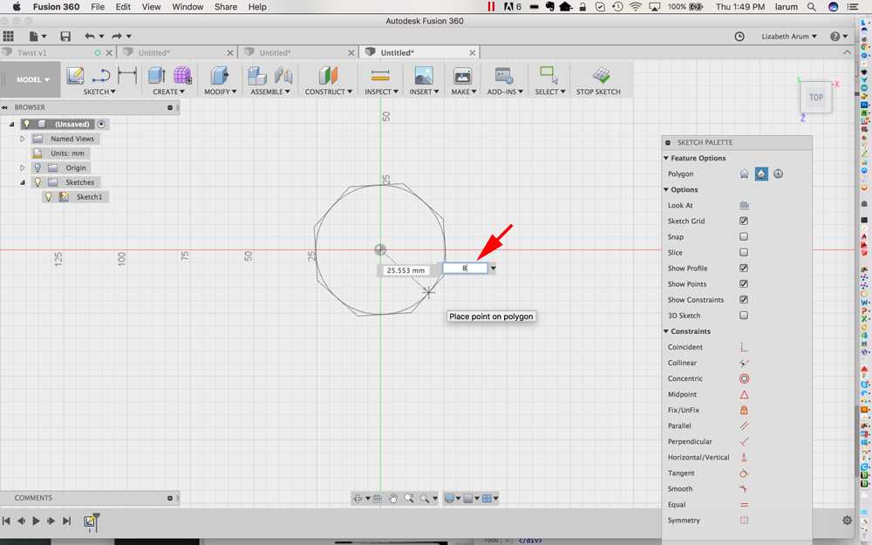Enable the 3D Sketch checkbox
The width and height of the screenshot is (872, 545).
[x=744, y=316]
